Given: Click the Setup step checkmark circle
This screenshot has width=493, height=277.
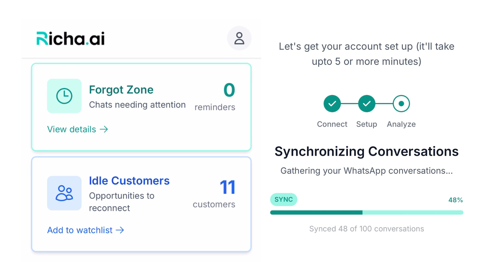Looking at the screenshot, I should 366,104.
